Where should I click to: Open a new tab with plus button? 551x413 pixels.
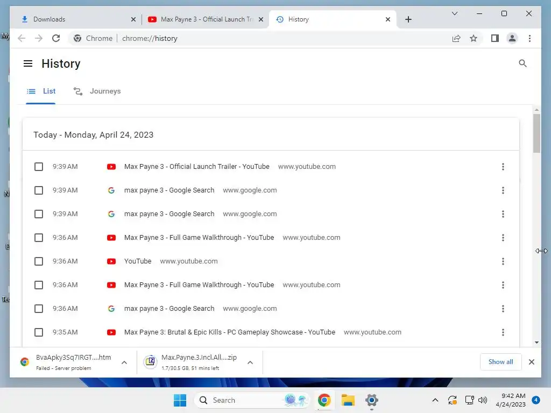[x=408, y=19]
